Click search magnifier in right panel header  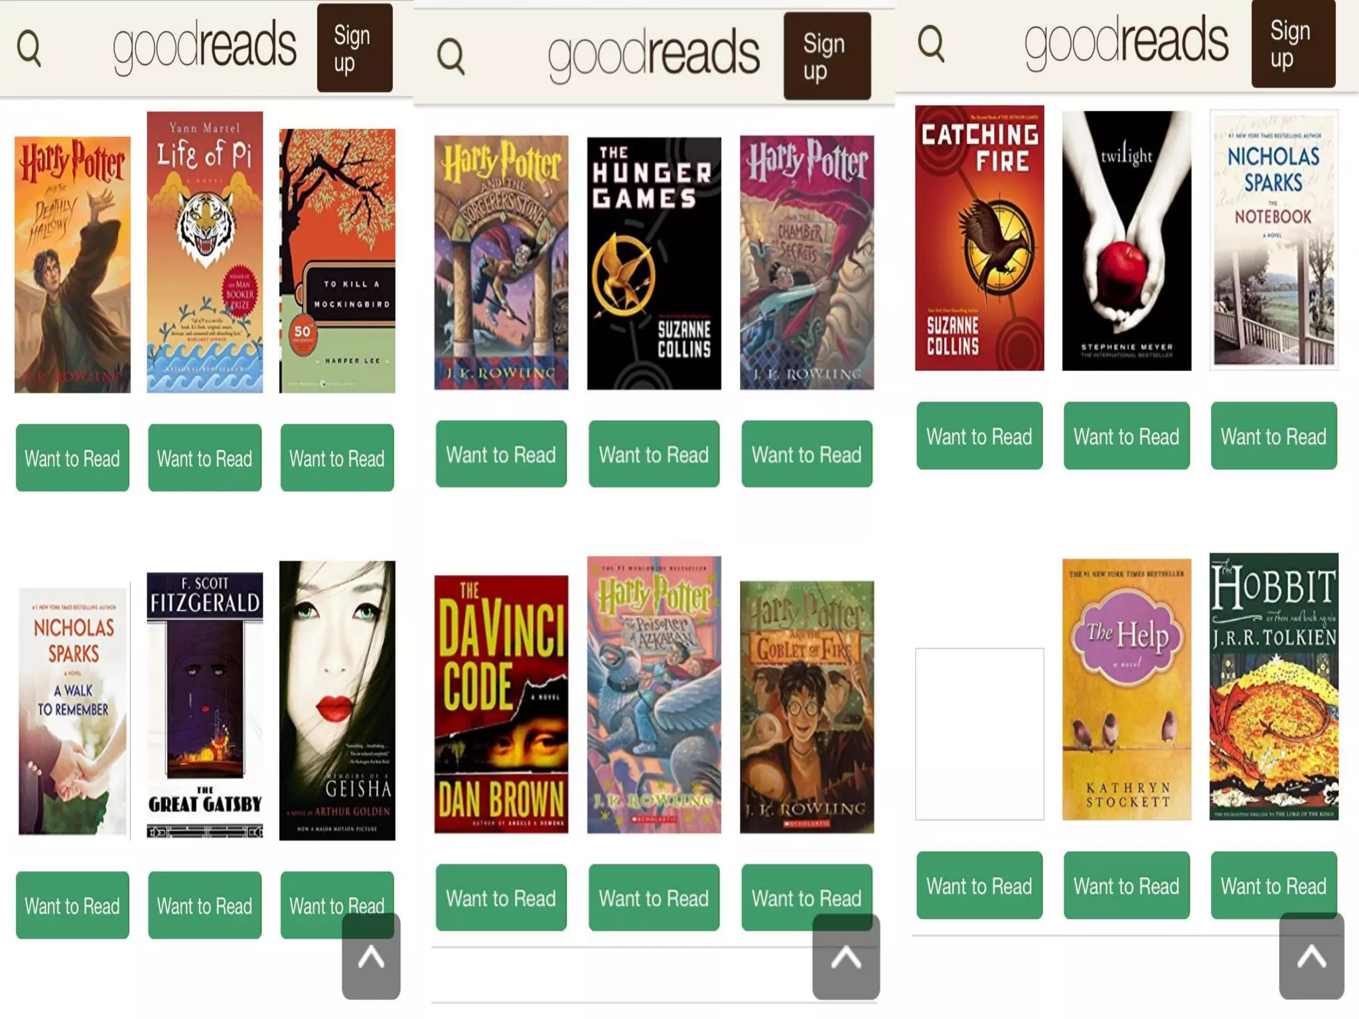click(931, 44)
